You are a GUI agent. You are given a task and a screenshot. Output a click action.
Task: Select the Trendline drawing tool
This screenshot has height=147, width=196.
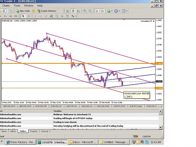click(x=46, y=16)
